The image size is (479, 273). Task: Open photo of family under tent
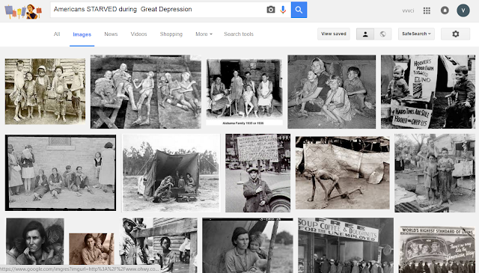click(x=171, y=173)
